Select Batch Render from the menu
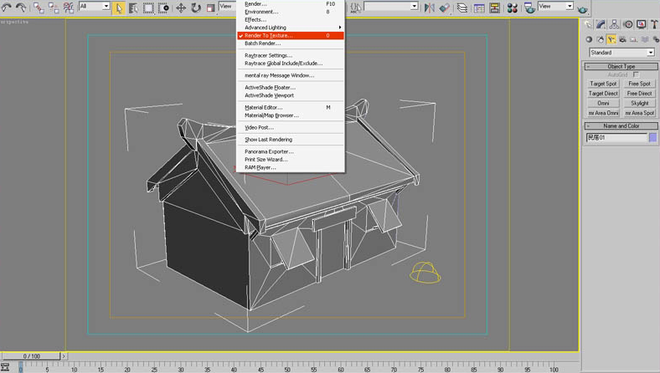Viewport: 660px width, 373px height. (x=262, y=43)
